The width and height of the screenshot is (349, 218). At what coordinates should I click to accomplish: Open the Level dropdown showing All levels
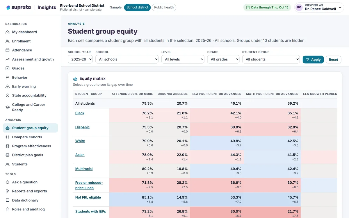tap(183, 59)
